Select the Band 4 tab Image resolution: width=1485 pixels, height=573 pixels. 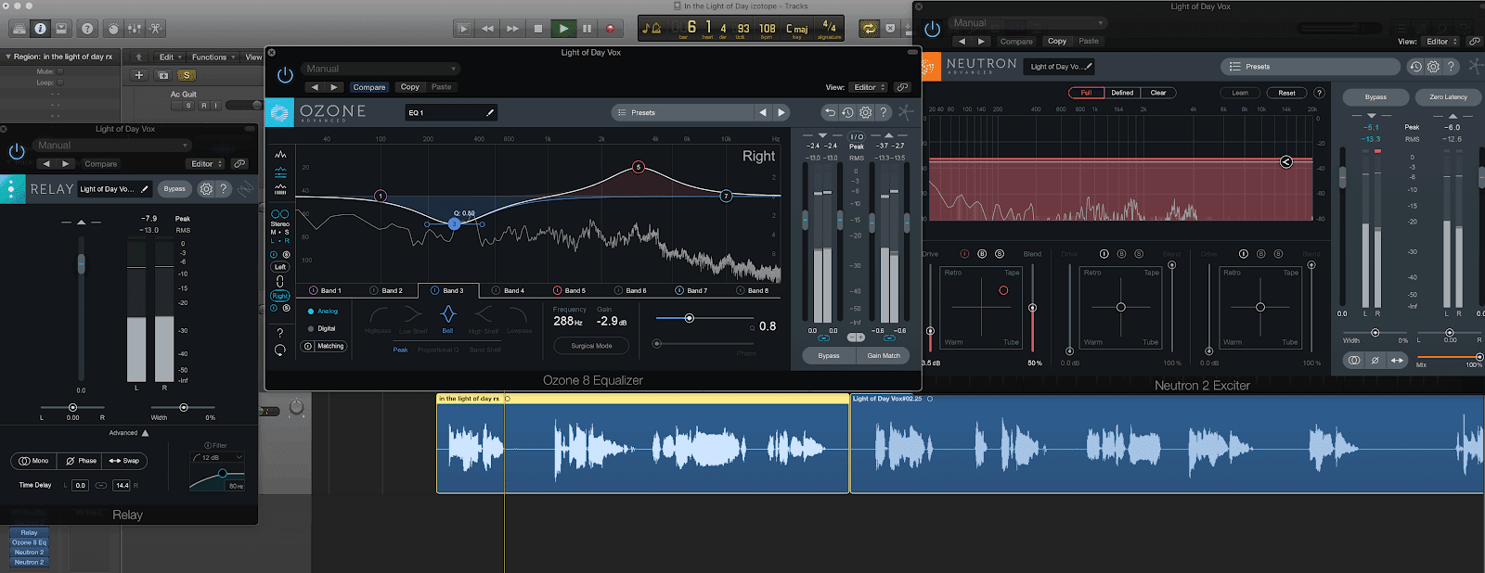click(509, 290)
